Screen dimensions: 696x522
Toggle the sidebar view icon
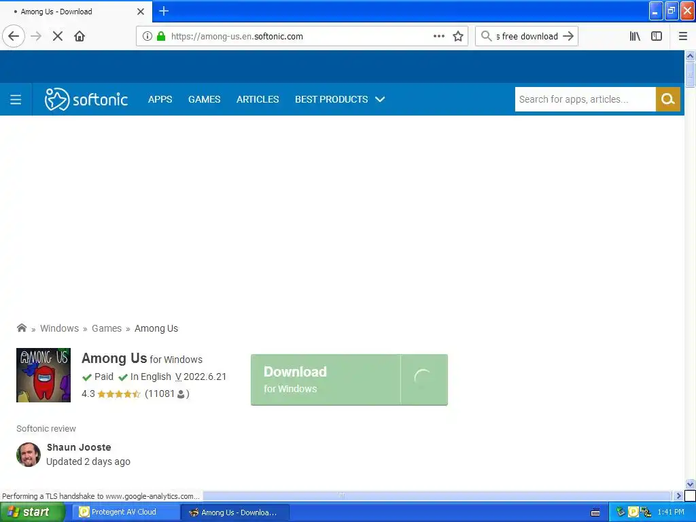[657, 36]
